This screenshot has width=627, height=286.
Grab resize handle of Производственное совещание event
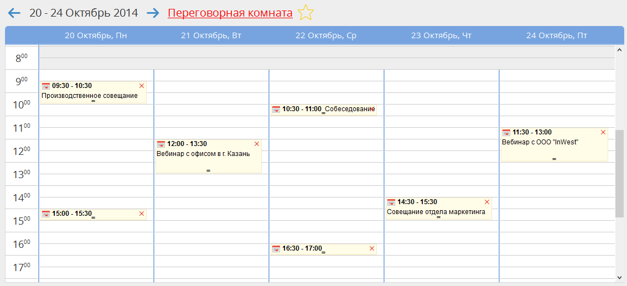coord(94,101)
